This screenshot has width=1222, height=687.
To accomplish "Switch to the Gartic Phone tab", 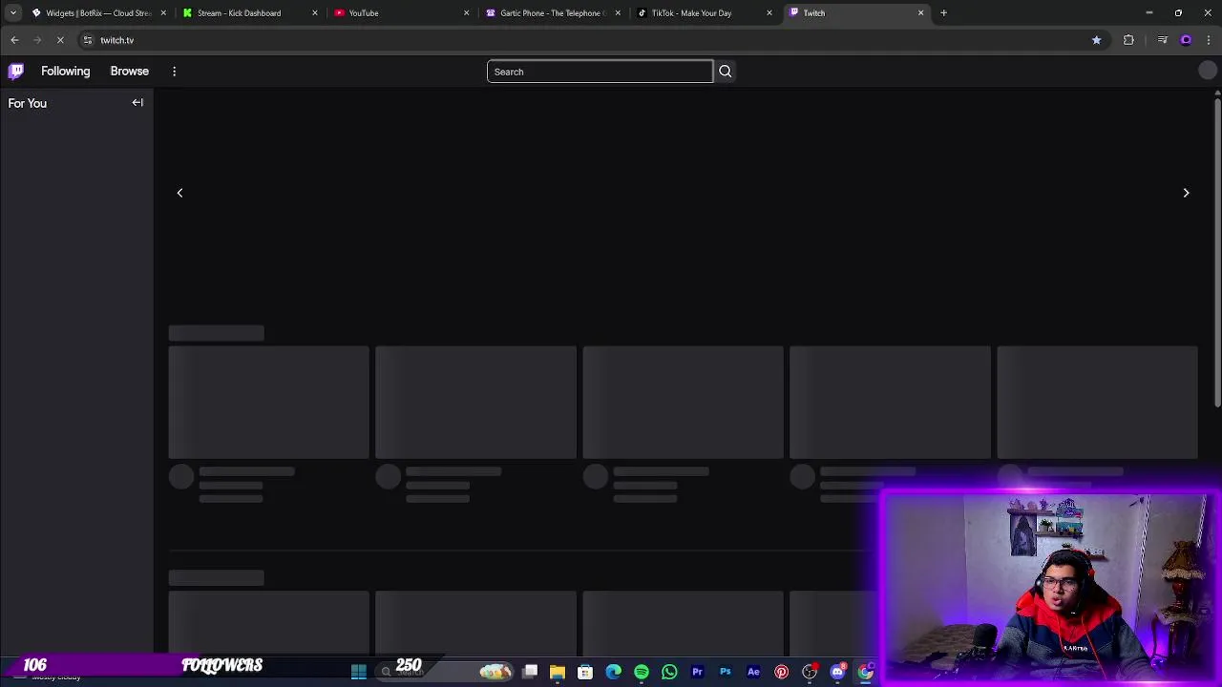I will 552,13.
